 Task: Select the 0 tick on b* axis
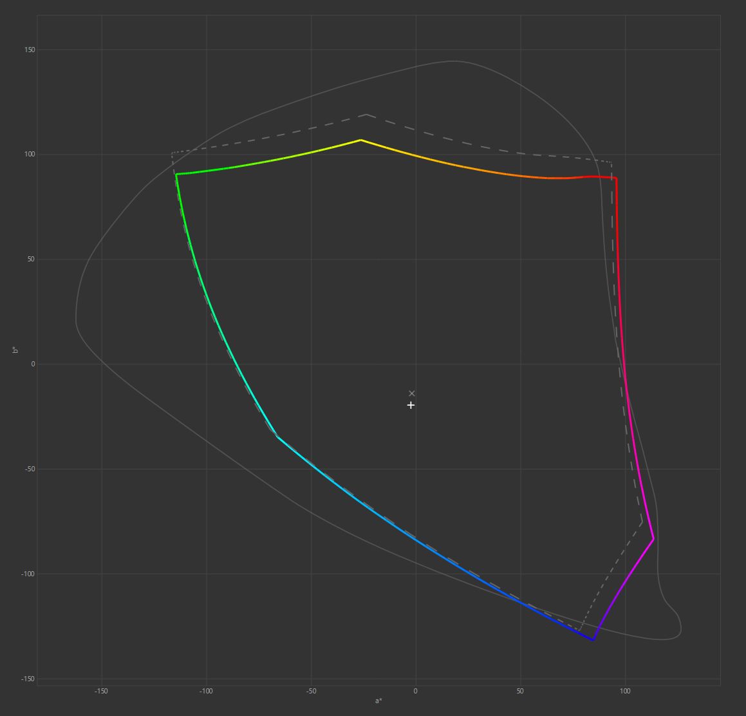33,364
